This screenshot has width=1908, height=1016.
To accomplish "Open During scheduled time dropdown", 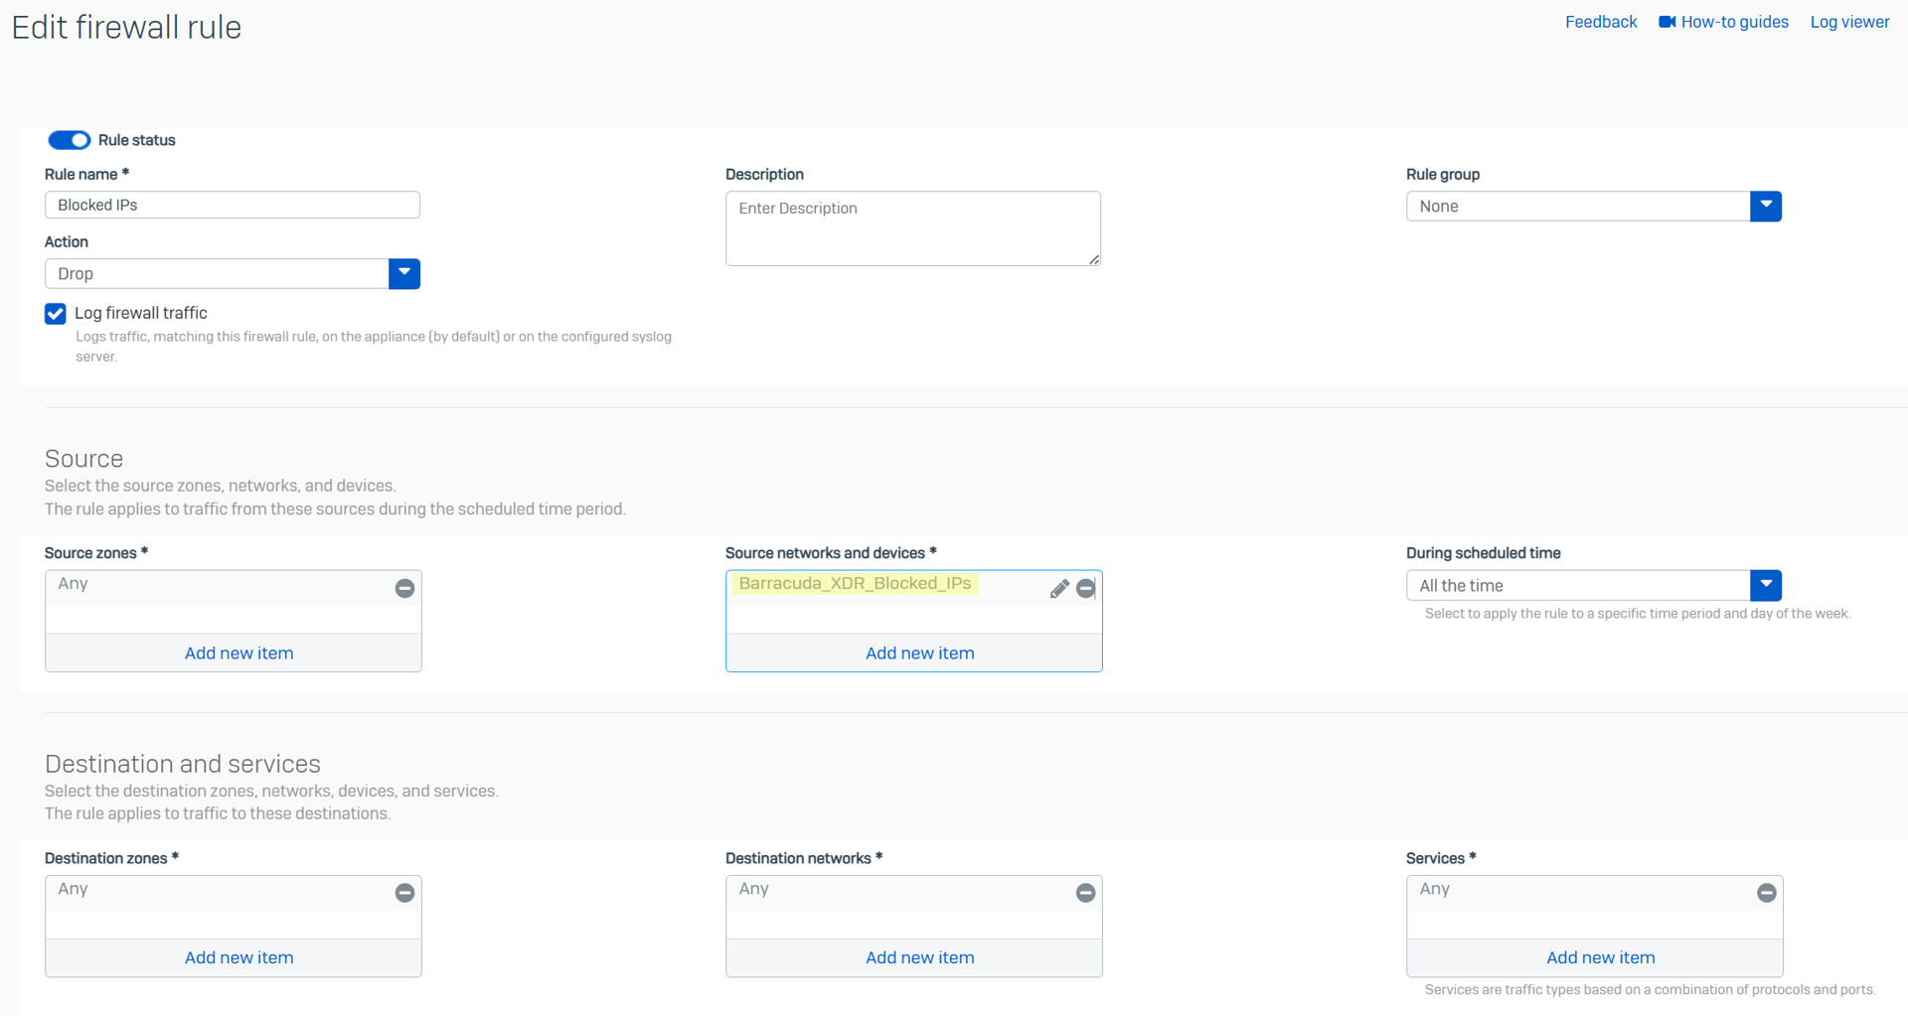I will tap(1765, 585).
